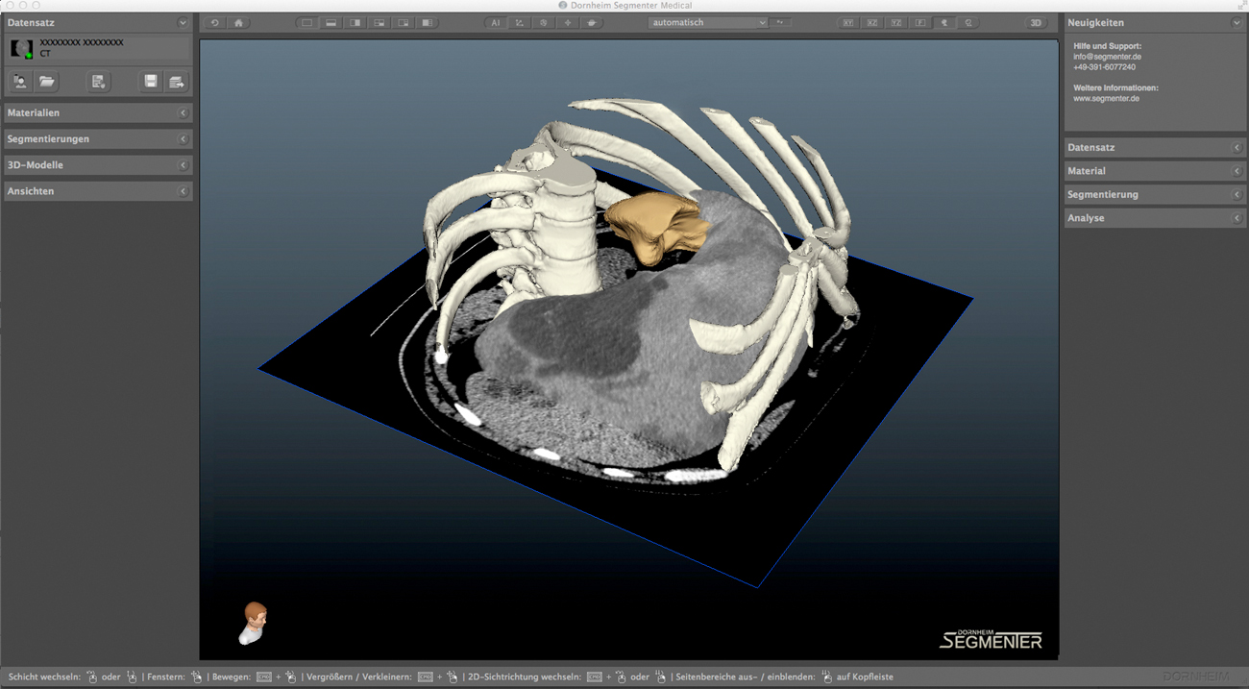Click the info@segmenter.de support email
The image size is (1249, 689).
click(1107, 57)
